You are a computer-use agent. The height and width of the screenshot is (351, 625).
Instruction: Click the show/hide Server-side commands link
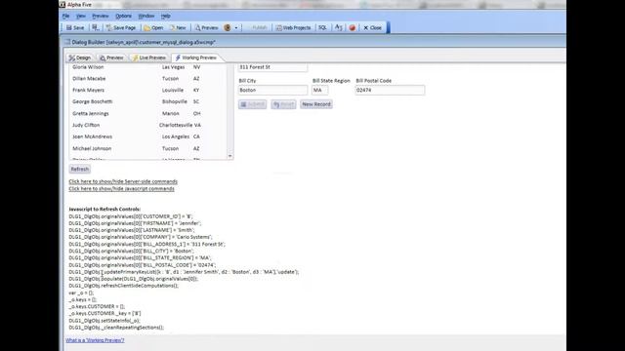click(123, 181)
